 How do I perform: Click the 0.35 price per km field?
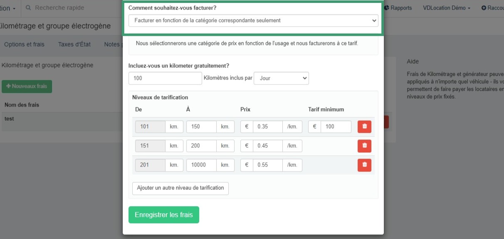[x=267, y=127]
